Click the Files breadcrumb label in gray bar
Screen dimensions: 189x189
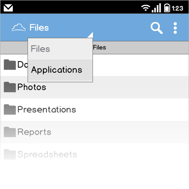[100, 48]
